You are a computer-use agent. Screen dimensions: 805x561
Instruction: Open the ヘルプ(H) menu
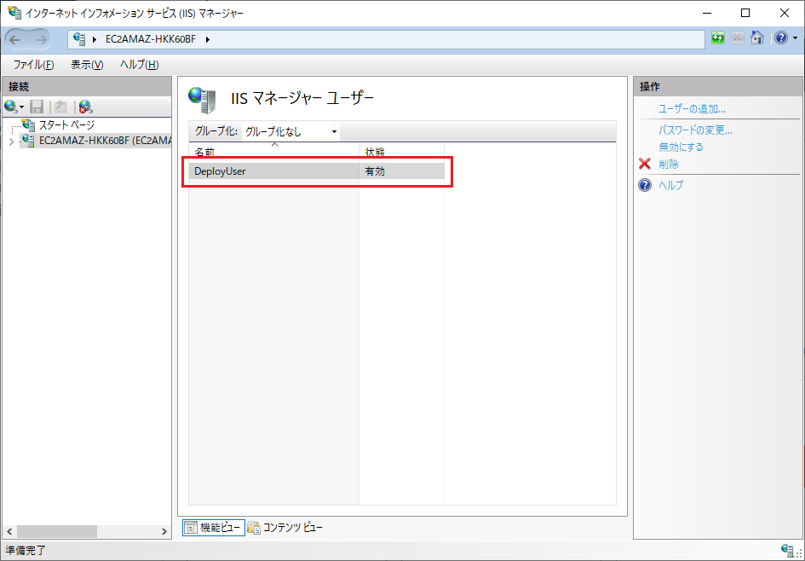pos(139,65)
